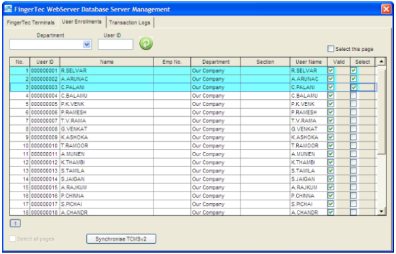This screenshot has width=396, height=254.
Task: Check Select box for C.BALAMU row
Action: (354, 96)
